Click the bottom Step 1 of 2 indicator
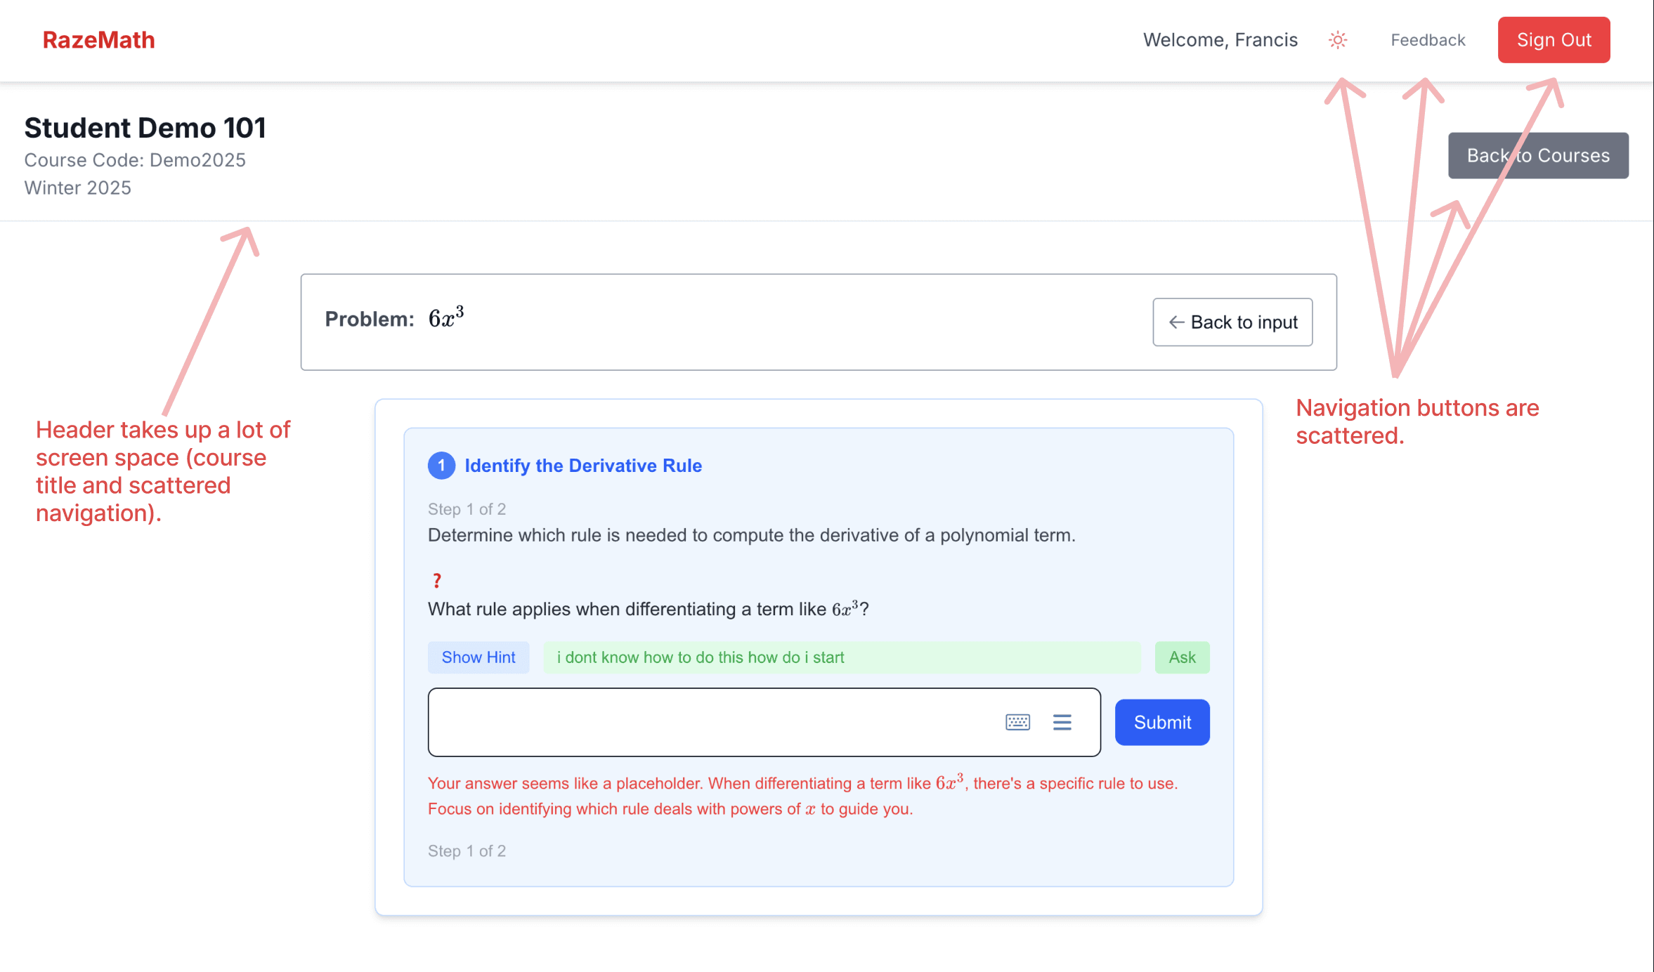This screenshot has height=972, width=1654. 467,851
